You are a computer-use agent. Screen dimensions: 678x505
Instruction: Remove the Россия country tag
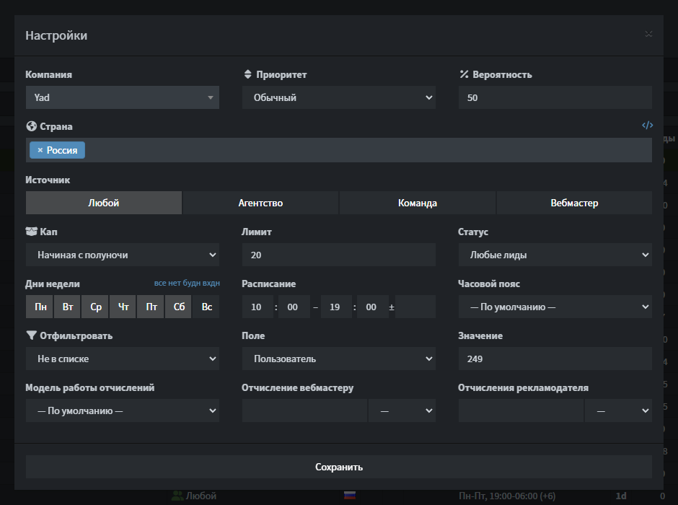(40, 150)
